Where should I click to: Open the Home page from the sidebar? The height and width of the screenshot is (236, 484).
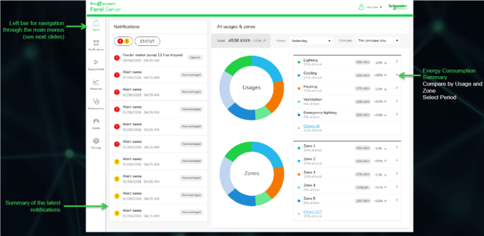[x=96, y=25]
